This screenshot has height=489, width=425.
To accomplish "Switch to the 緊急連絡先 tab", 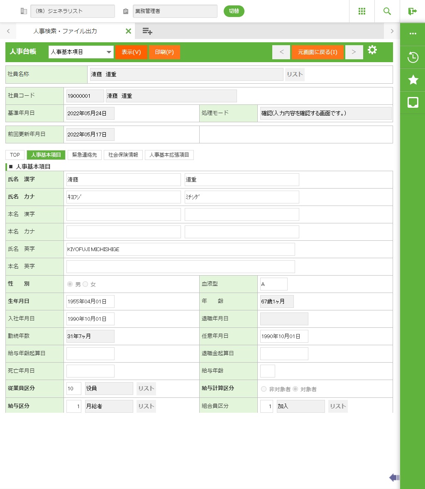I will click(85, 155).
